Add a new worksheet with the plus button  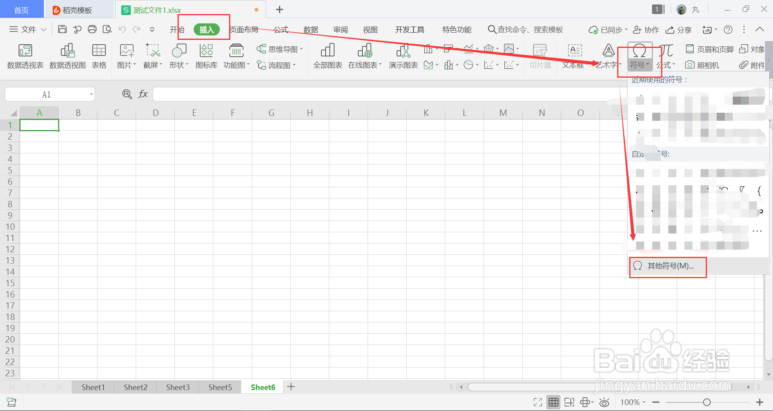coord(291,387)
